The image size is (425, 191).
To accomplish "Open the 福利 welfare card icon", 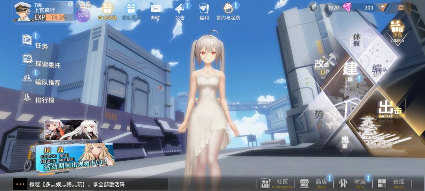I will pyautogui.click(x=203, y=9).
